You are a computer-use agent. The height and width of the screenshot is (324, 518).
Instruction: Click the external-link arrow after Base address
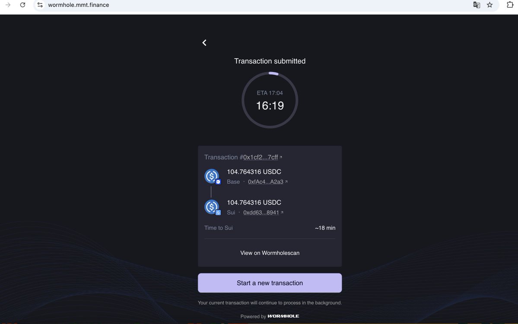pos(286,181)
